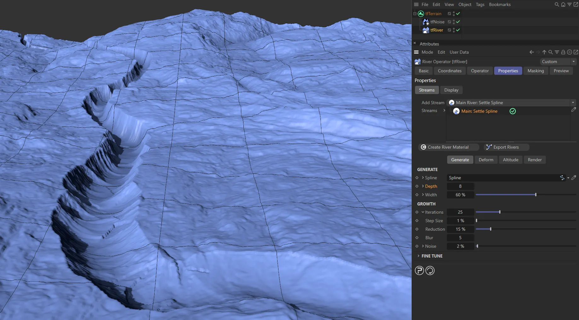Click the circular reset icon beside help
579x320 pixels.
point(430,271)
